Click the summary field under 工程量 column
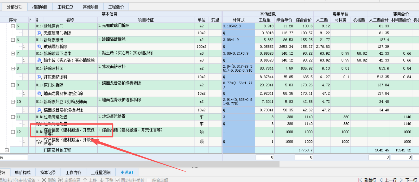This screenshot has height=182, width=419. (x=265, y=157)
